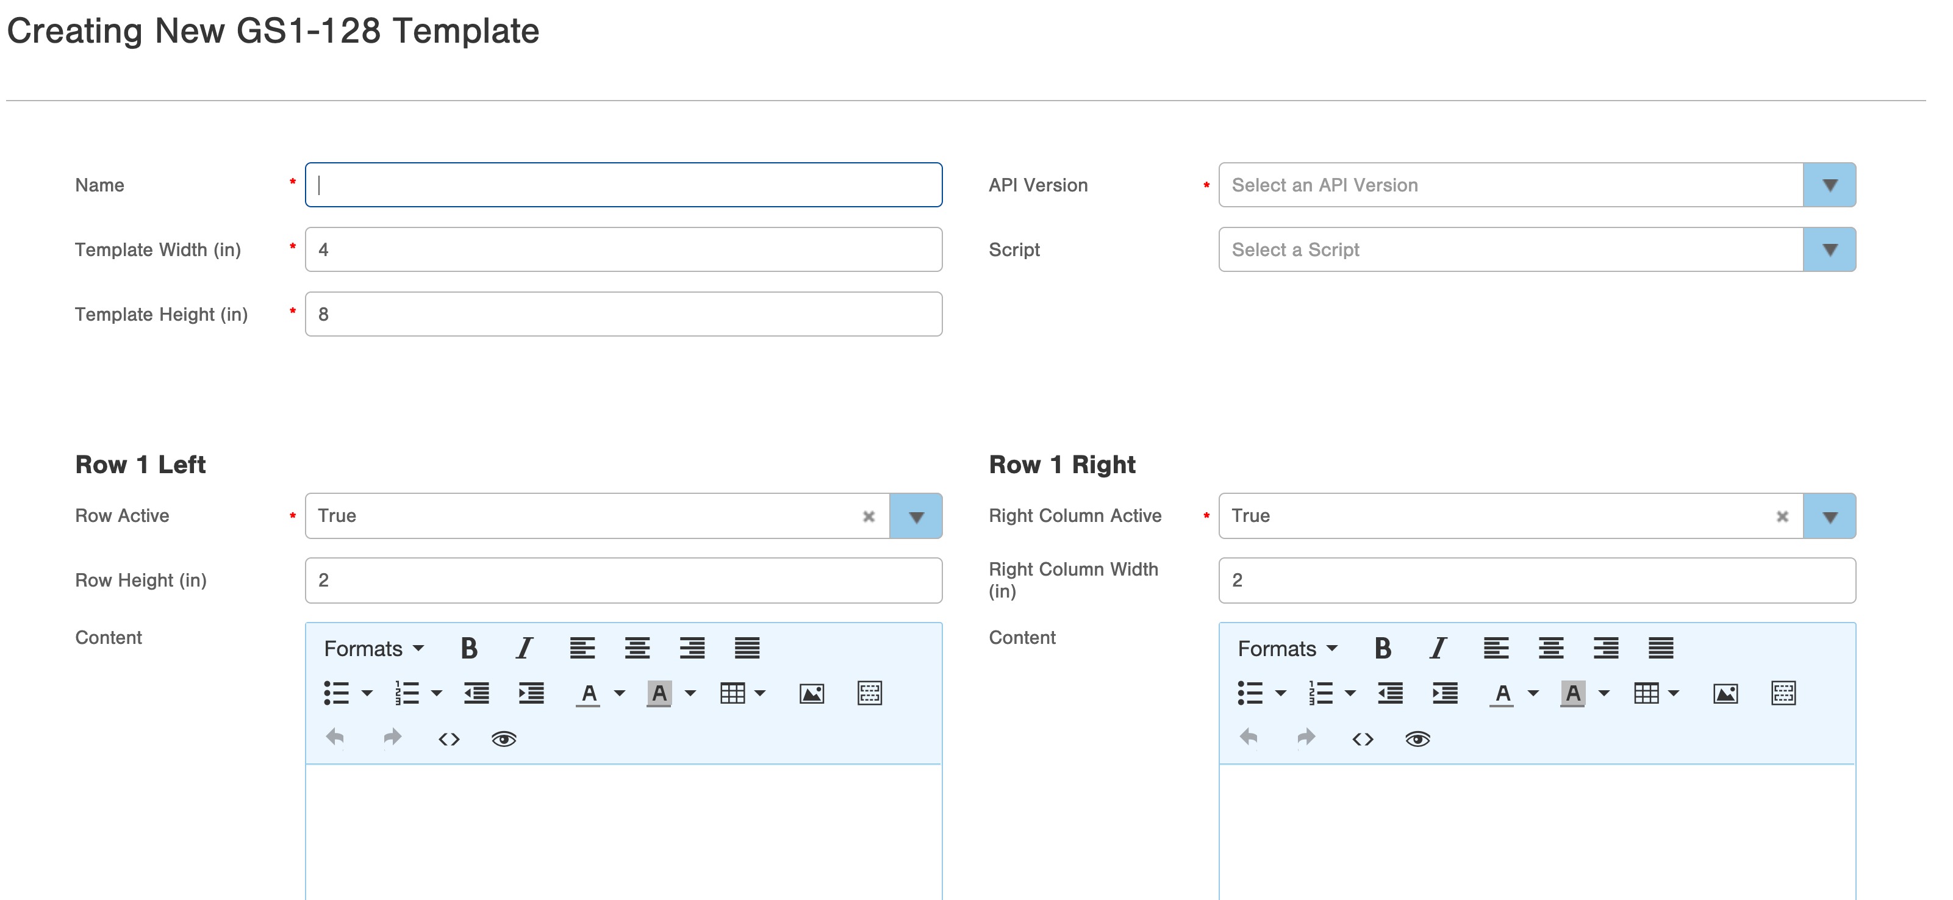Expand bullet list style options in Left editor

click(x=367, y=693)
